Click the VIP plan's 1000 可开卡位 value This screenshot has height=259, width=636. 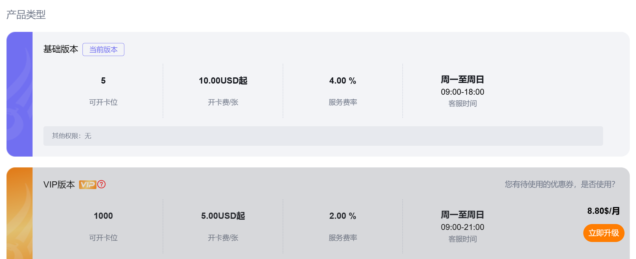coord(103,216)
